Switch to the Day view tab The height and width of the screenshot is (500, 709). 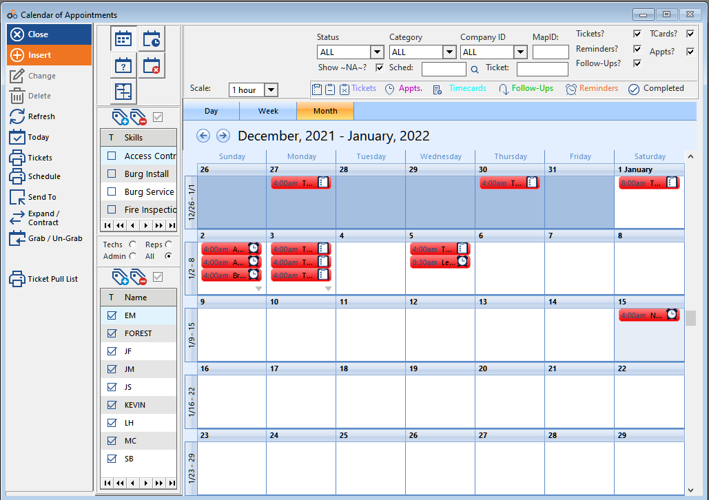tap(211, 111)
